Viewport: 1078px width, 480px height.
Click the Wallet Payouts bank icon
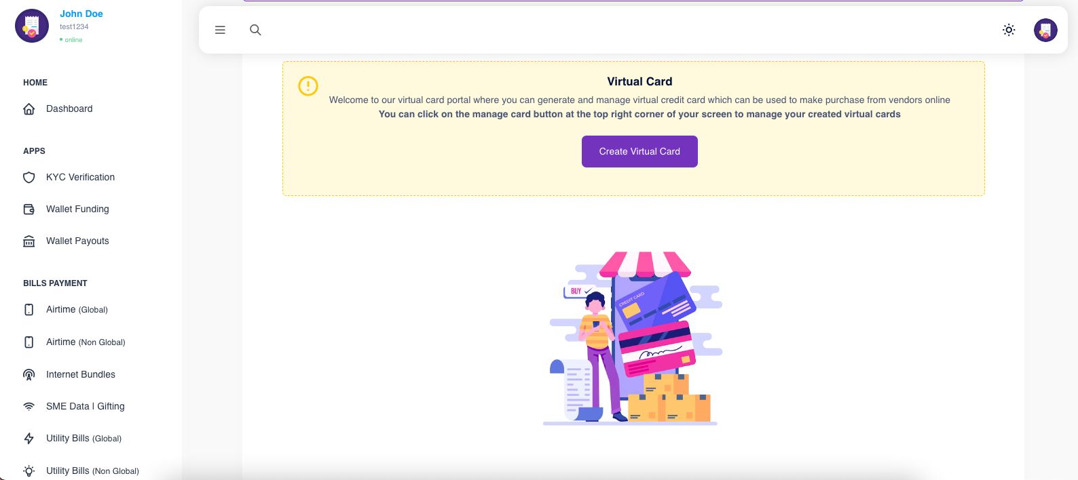tap(29, 241)
